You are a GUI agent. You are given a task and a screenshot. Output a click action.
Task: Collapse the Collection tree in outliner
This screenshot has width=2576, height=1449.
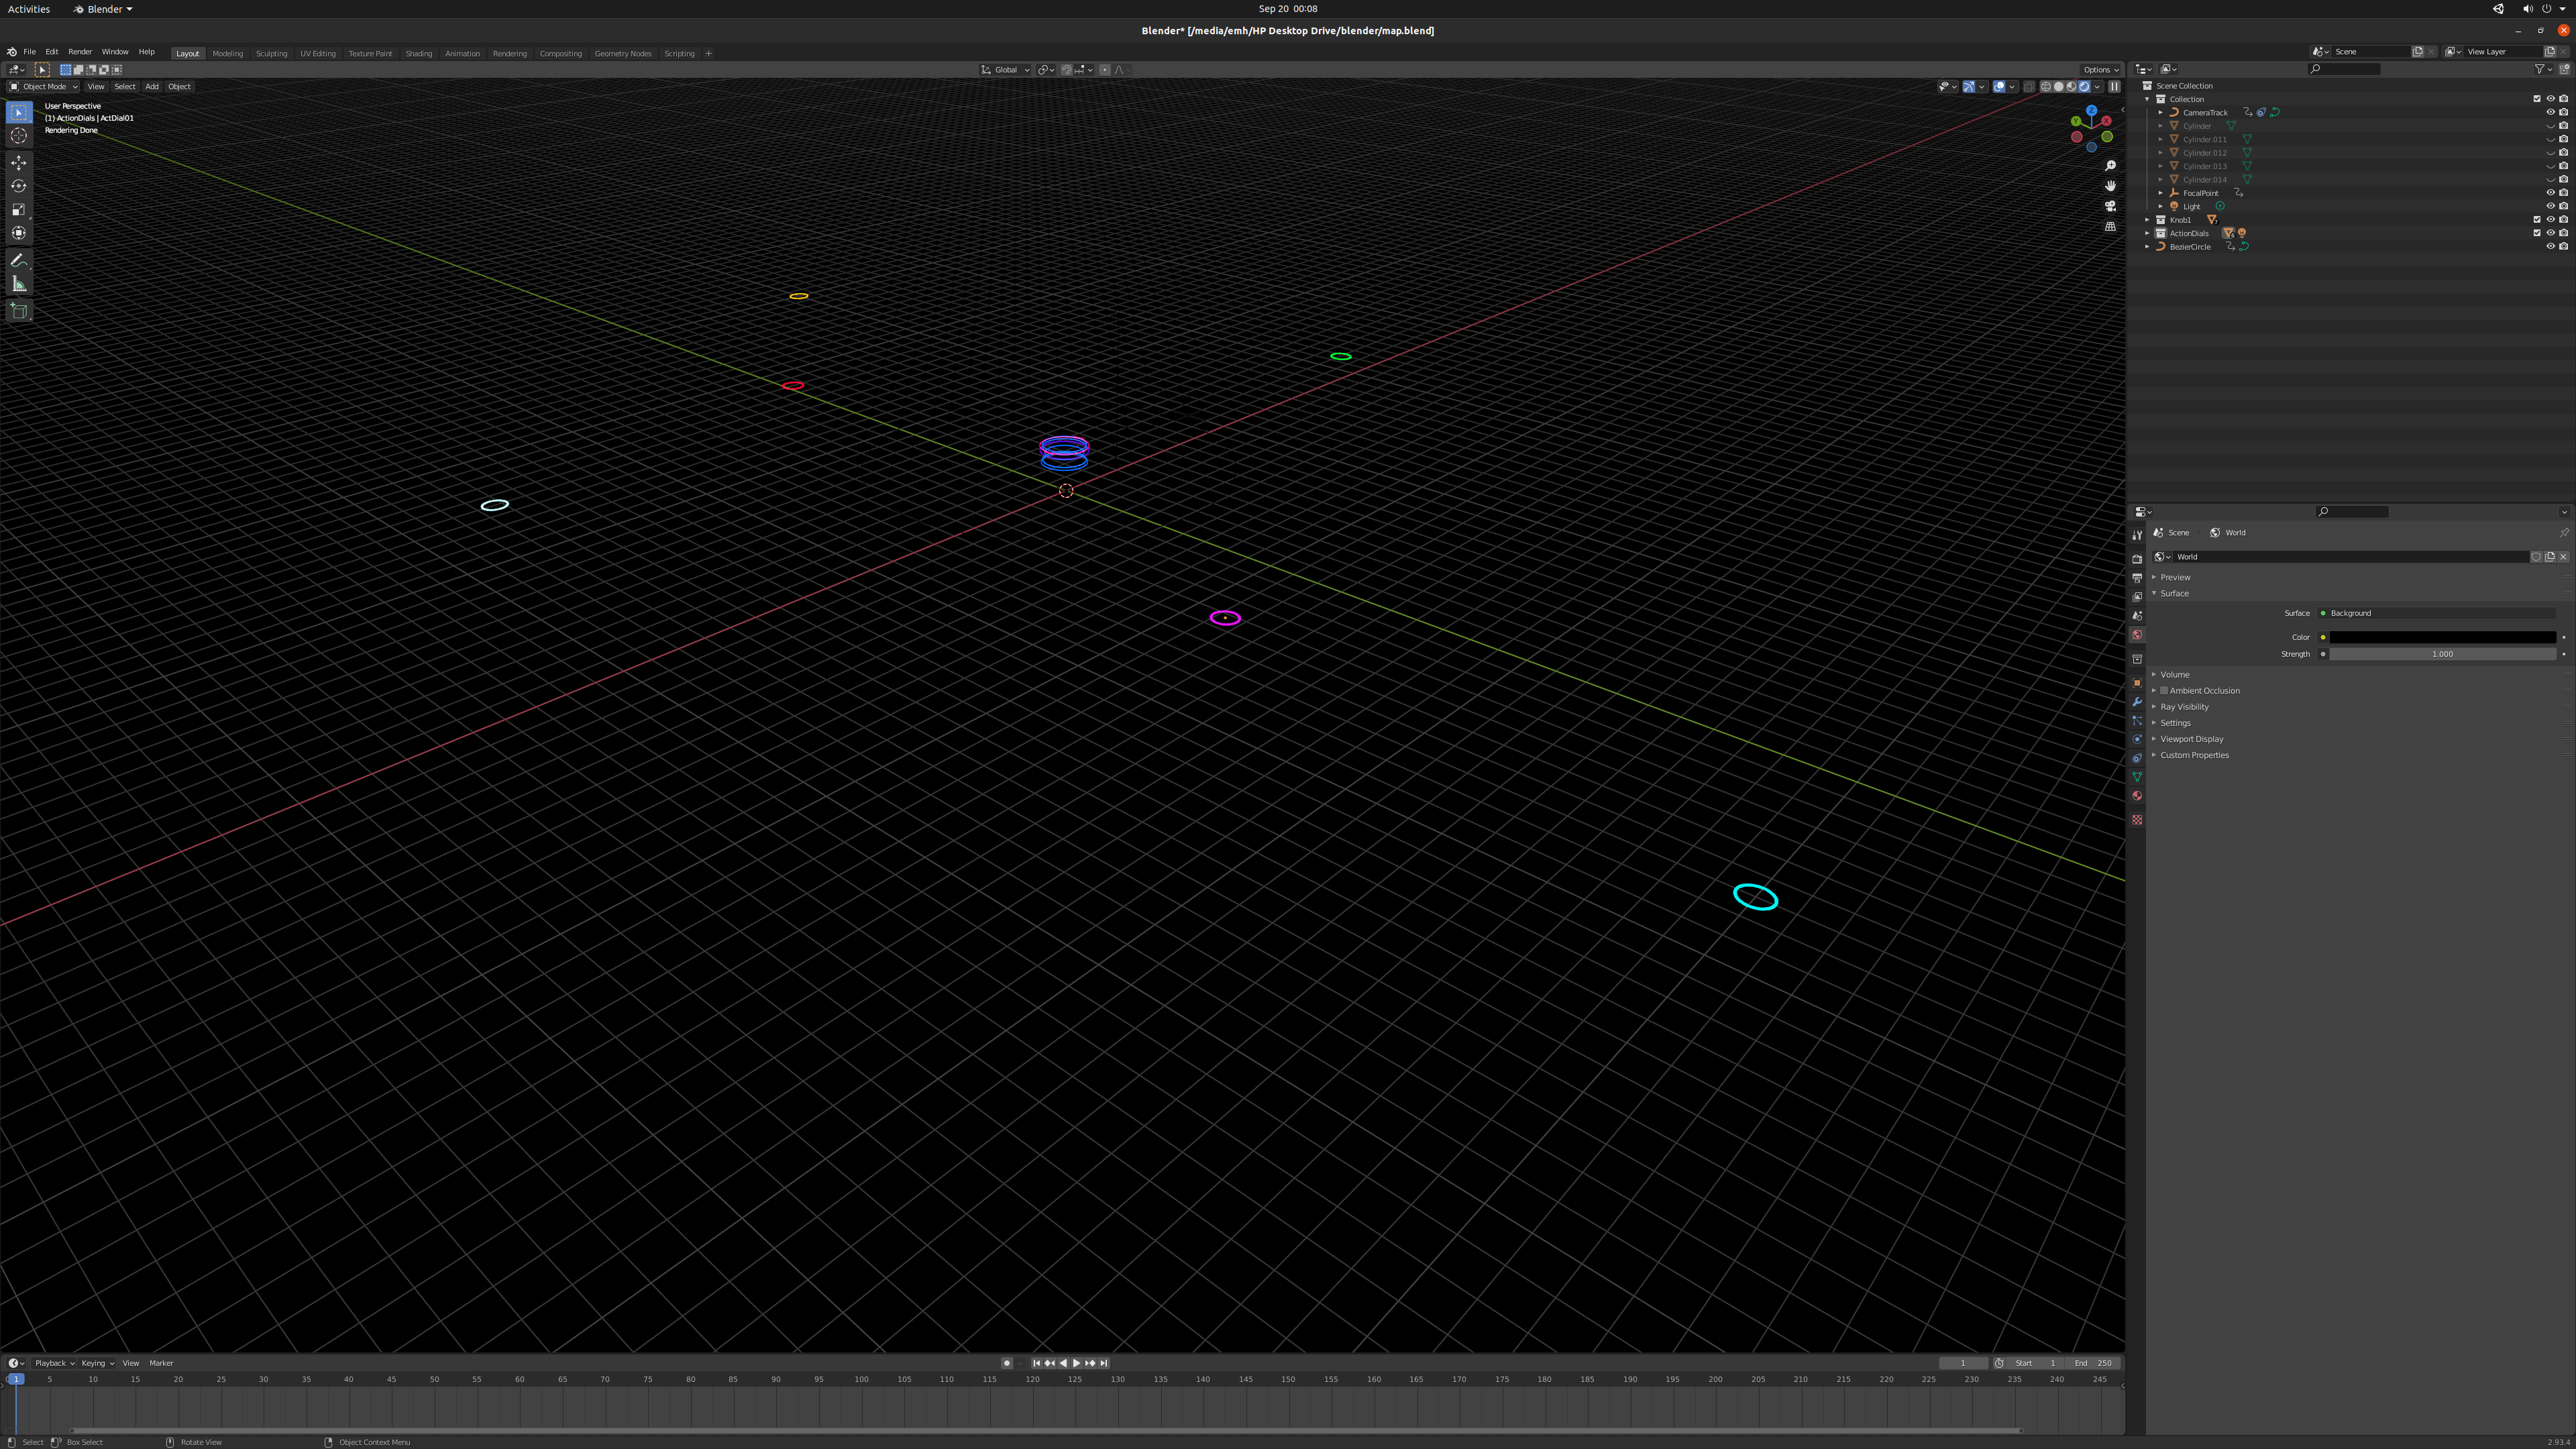[x=2147, y=99]
